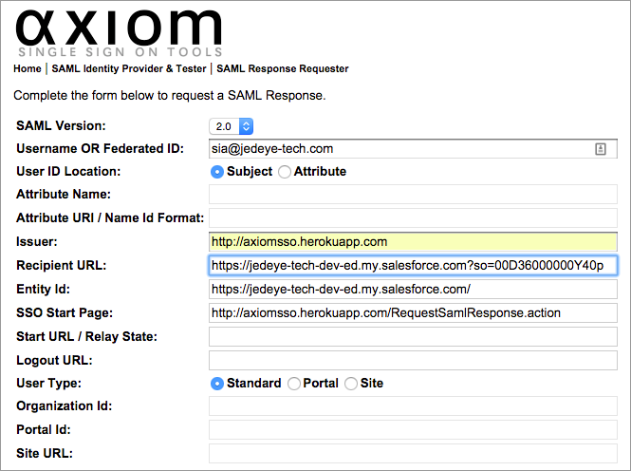
Task: Open SAML Identity Provider & Tester link
Action: (129, 68)
